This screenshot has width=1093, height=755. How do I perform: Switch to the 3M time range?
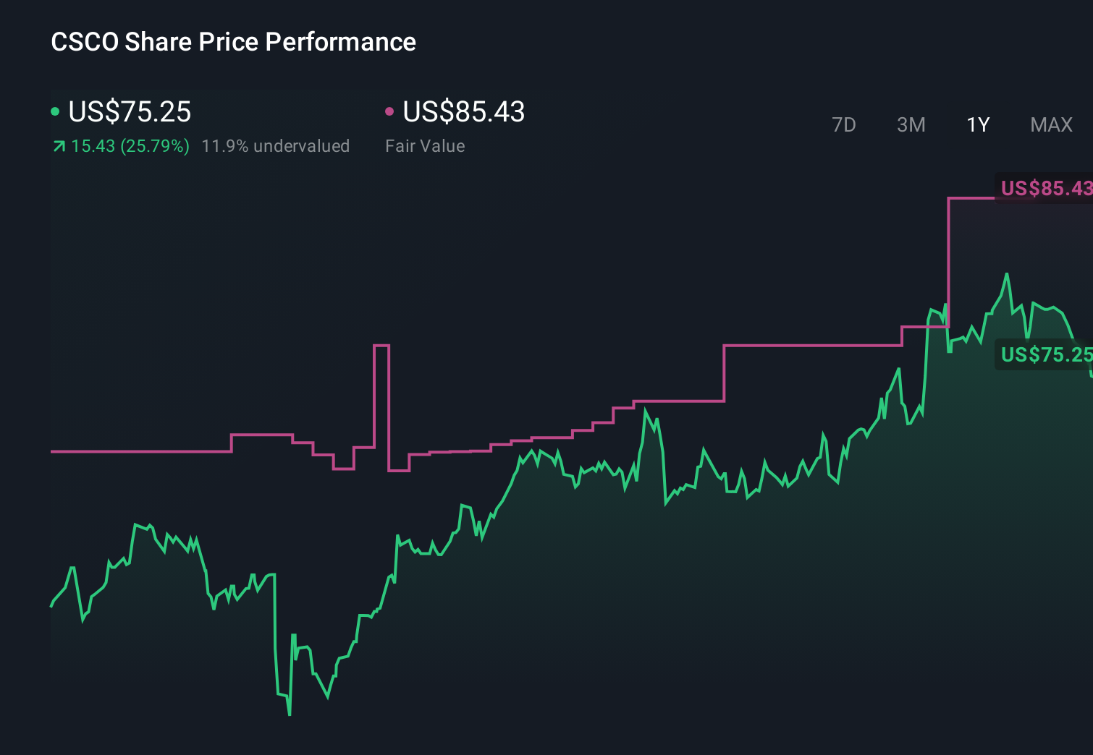tap(911, 124)
